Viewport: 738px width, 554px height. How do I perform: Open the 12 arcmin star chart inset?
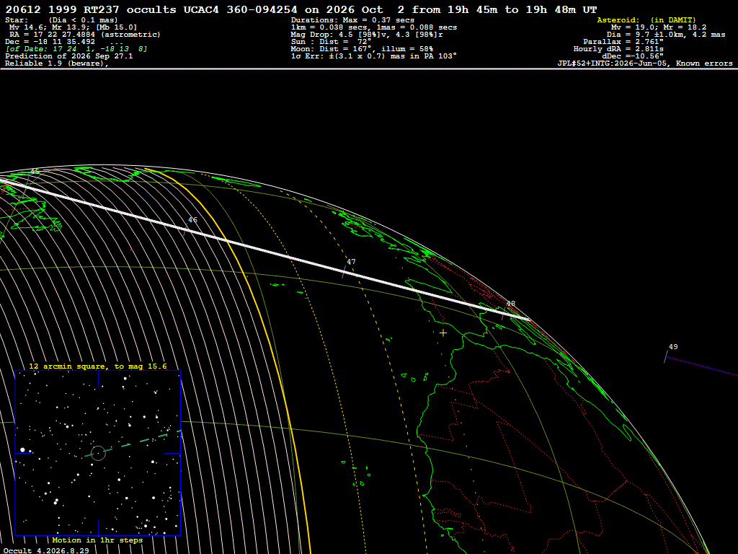(98, 453)
